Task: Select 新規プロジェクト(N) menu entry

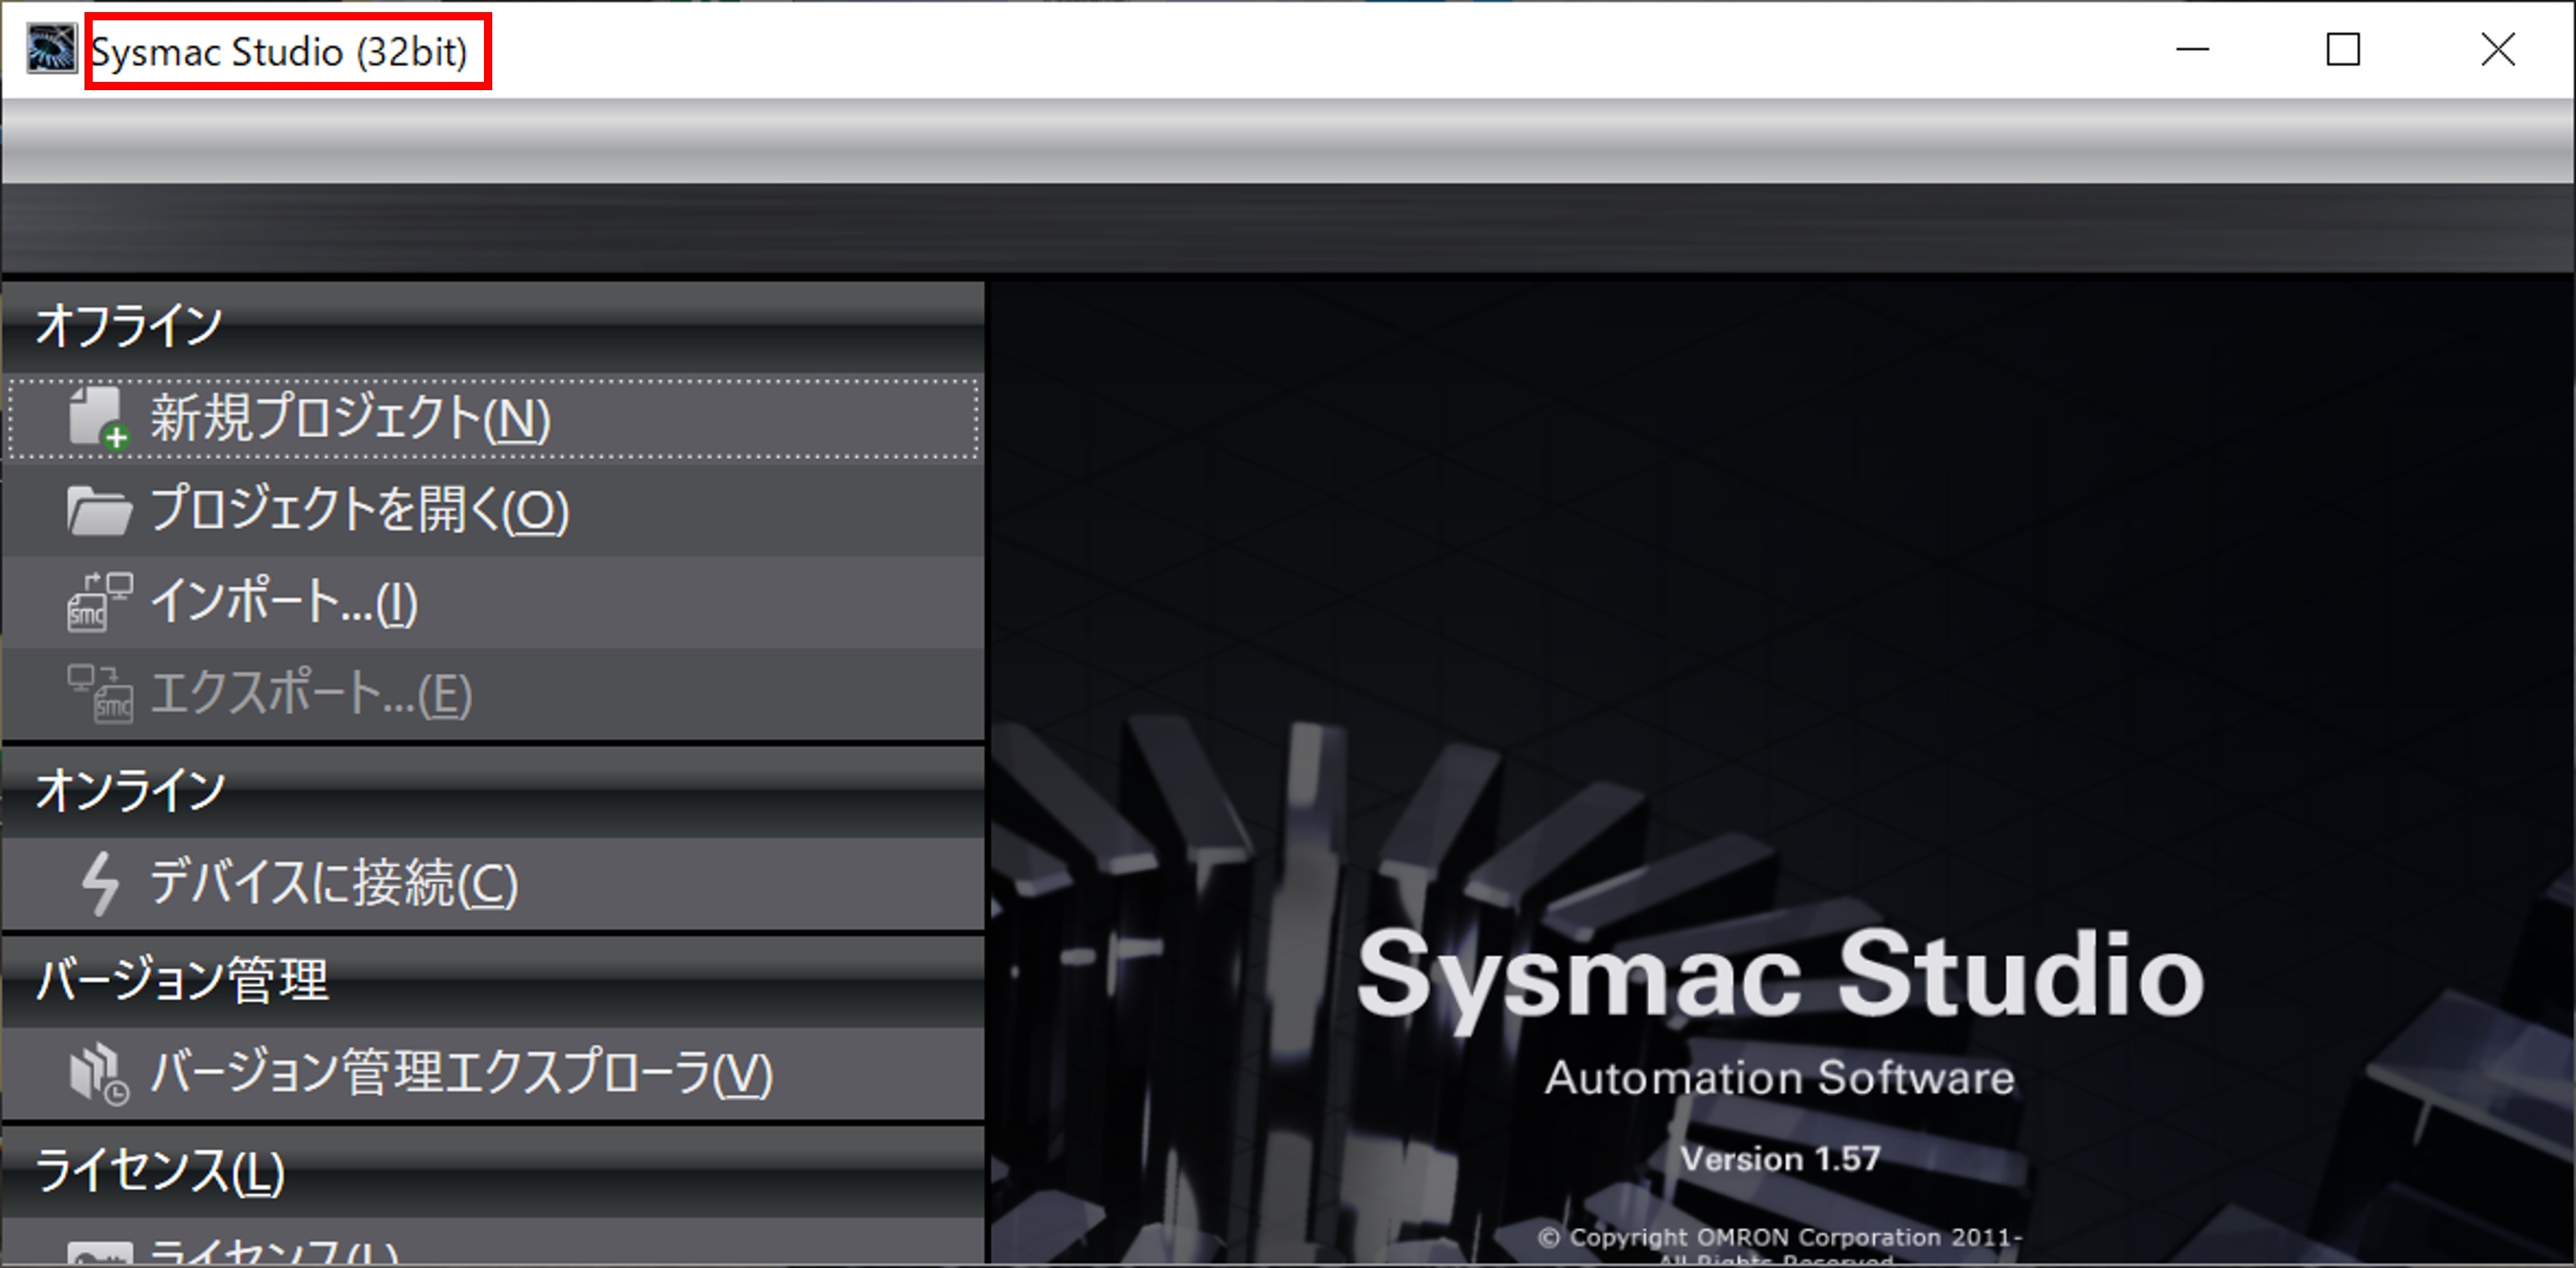Action: [x=492, y=418]
